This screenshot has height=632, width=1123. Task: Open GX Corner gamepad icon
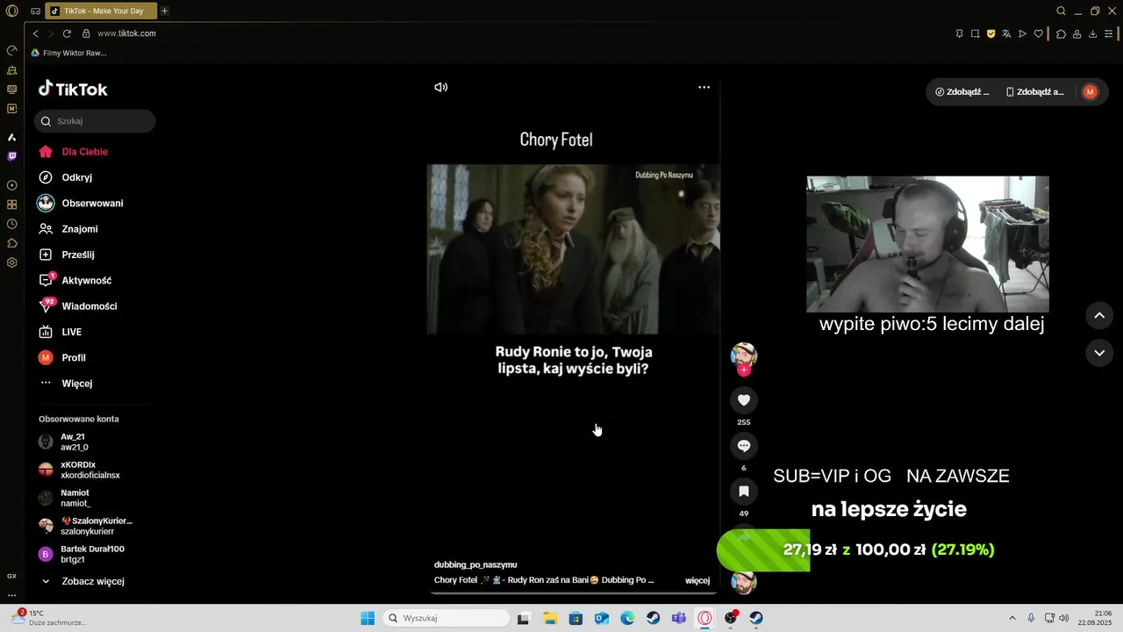pos(35,11)
